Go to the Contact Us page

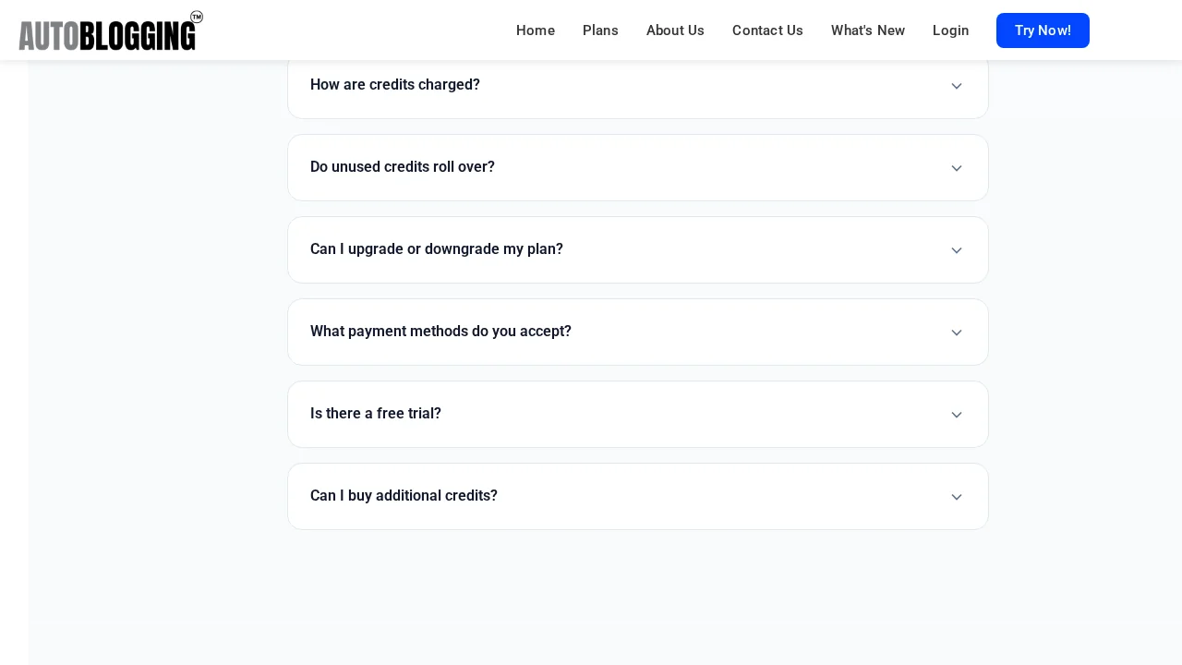767,30
